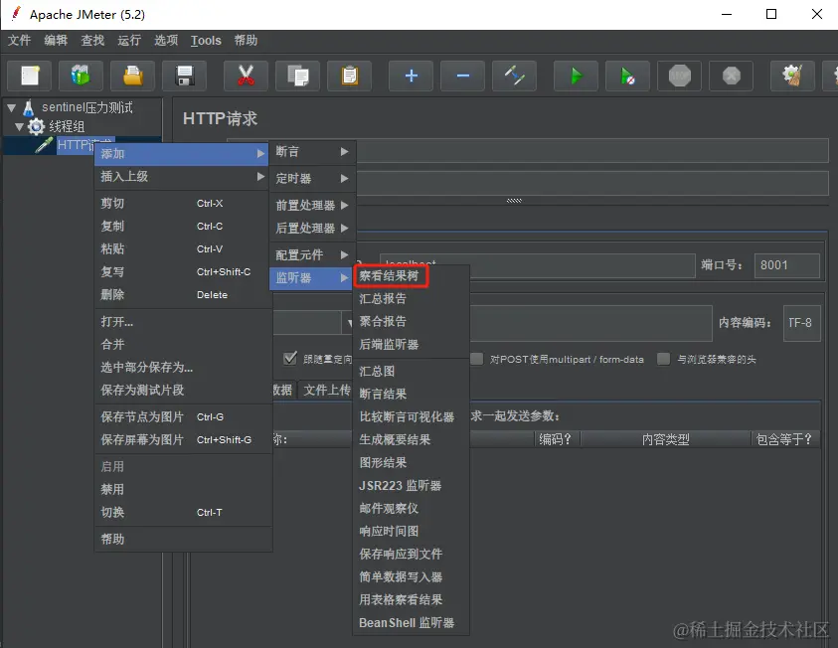Collapse the 线程组 tree node arrow
This screenshot has height=648, width=838.
pos(19,126)
